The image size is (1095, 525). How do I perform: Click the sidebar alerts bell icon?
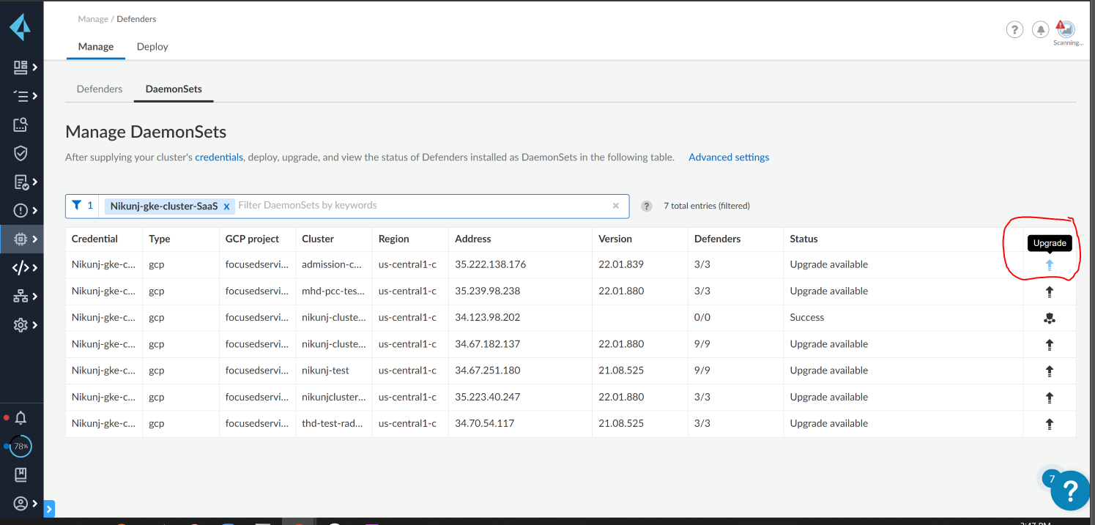pyautogui.click(x=21, y=418)
